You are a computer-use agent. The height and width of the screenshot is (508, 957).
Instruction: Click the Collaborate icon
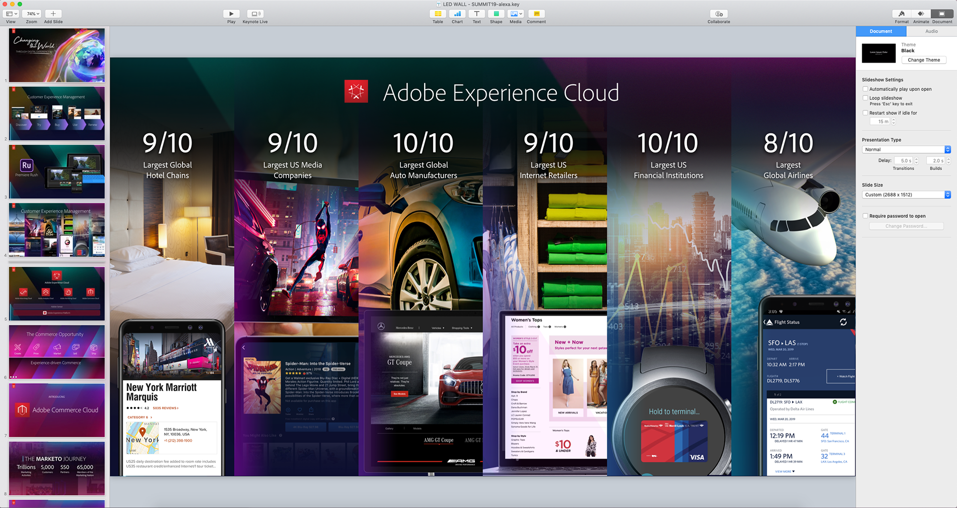tap(719, 14)
